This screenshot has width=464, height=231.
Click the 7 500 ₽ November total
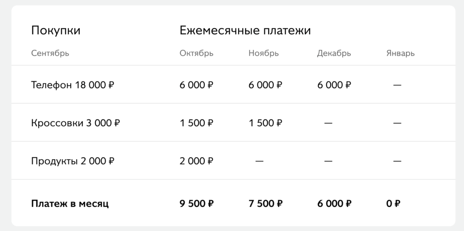(x=265, y=204)
